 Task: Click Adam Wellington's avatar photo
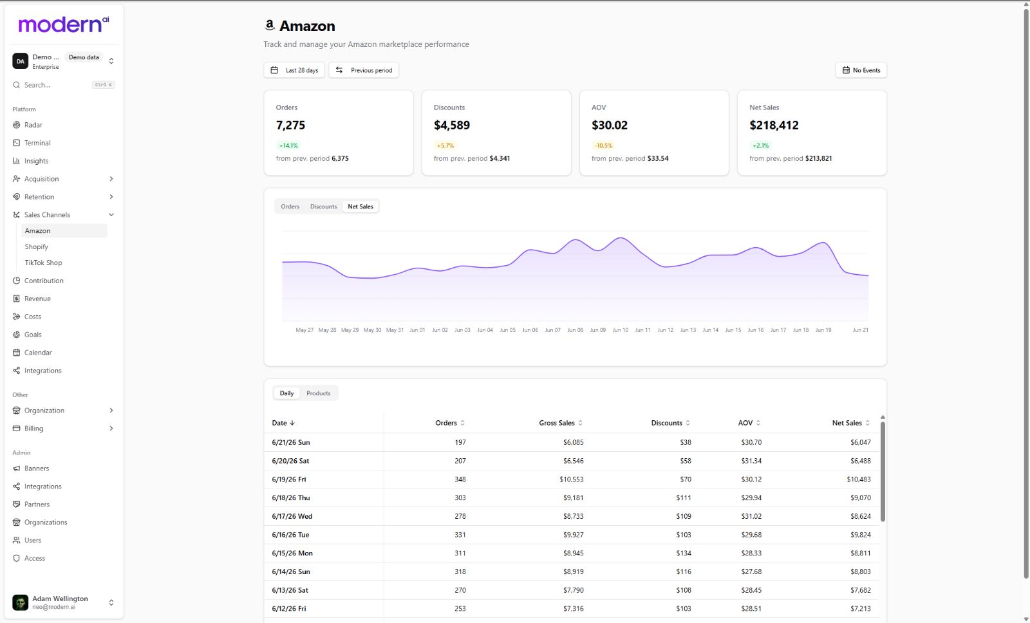(x=21, y=602)
